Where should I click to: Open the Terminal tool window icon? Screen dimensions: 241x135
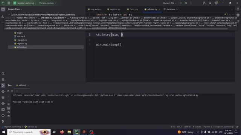[3, 109]
